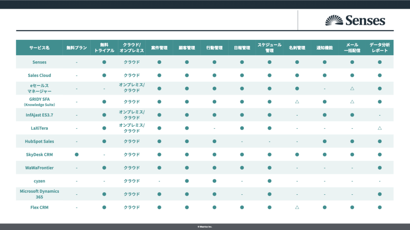Click the dot in GRIDY SFA row's 通知機能 column
The image size is (410, 230).
[x=324, y=102]
